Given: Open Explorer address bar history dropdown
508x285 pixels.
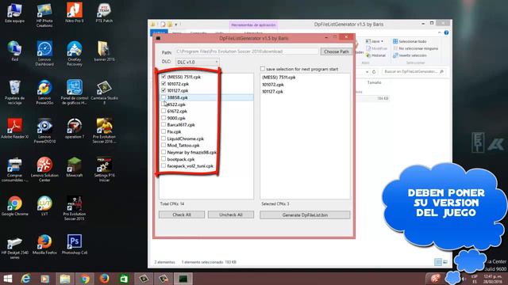Looking at the screenshot, I should click(367, 72).
